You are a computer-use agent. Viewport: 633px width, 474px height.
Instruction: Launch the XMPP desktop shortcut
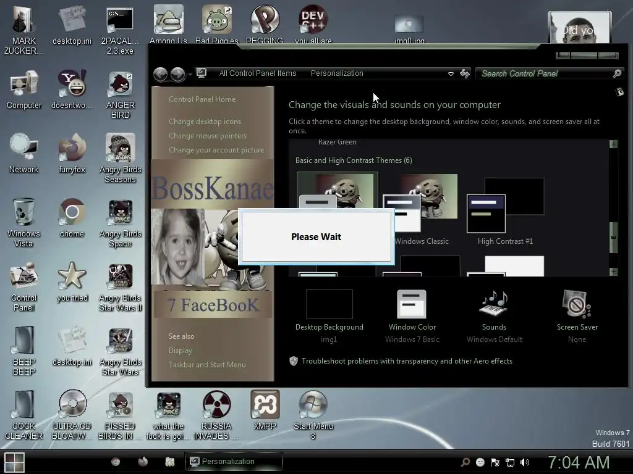(265, 410)
